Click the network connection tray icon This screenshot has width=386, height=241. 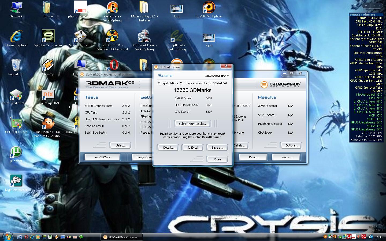coord(371,237)
